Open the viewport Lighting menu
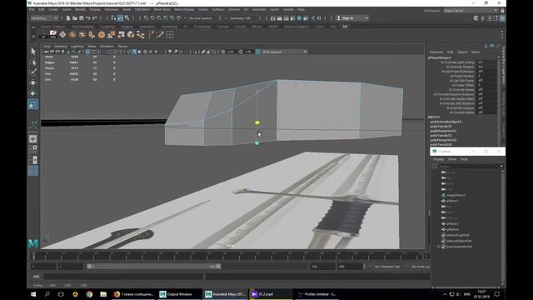Image resolution: width=533 pixels, height=300 pixels. [x=77, y=47]
